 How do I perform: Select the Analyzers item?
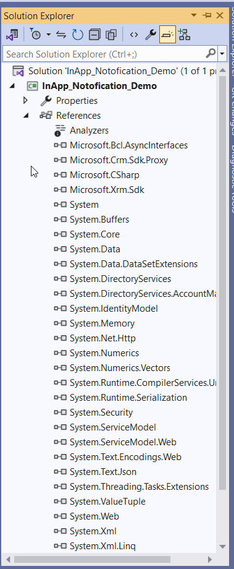tap(89, 130)
